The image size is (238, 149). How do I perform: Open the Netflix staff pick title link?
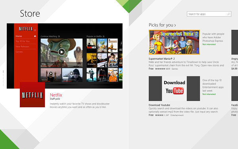(x=56, y=95)
